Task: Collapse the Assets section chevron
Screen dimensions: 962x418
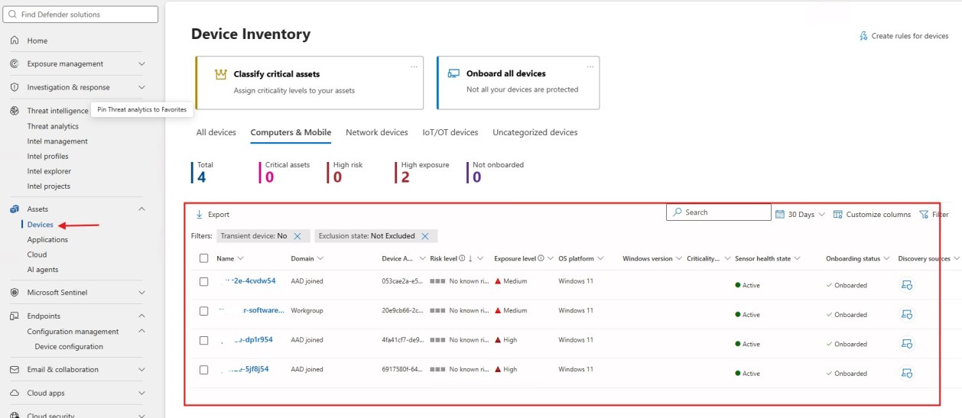Action: tap(141, 209)
